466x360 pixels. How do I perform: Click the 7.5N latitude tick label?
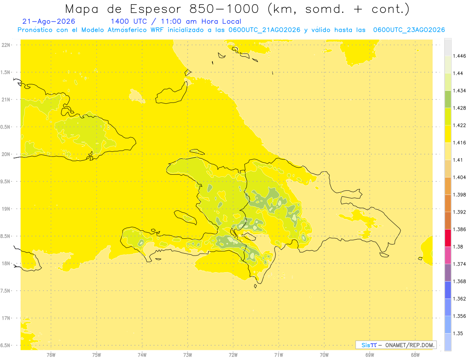click(x=6, y=291)
